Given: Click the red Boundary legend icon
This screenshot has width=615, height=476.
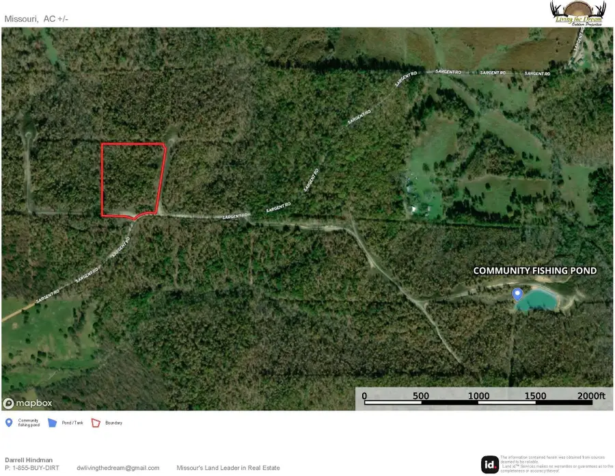Looking at the screenshot, I should pos(96,423).
